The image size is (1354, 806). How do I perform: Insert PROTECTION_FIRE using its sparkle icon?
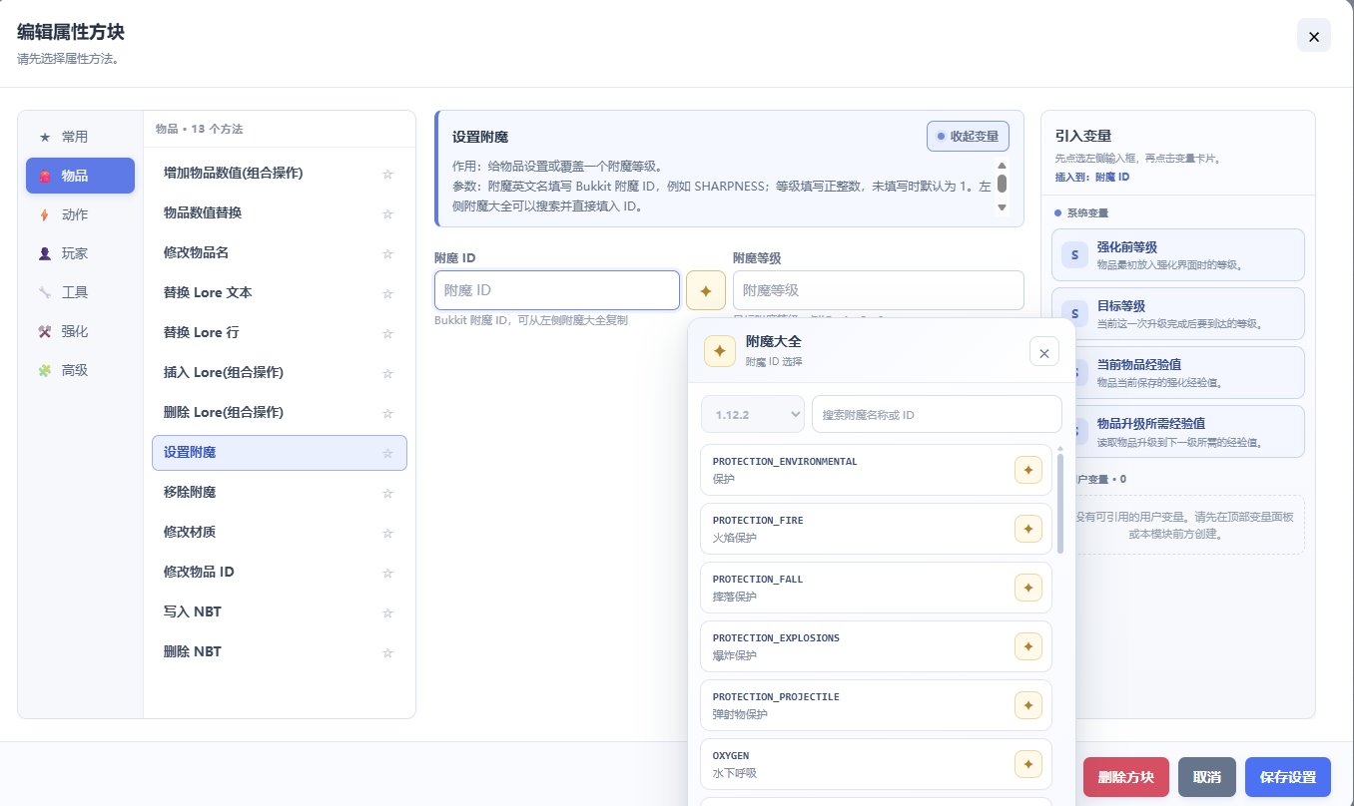(1028, 529)
